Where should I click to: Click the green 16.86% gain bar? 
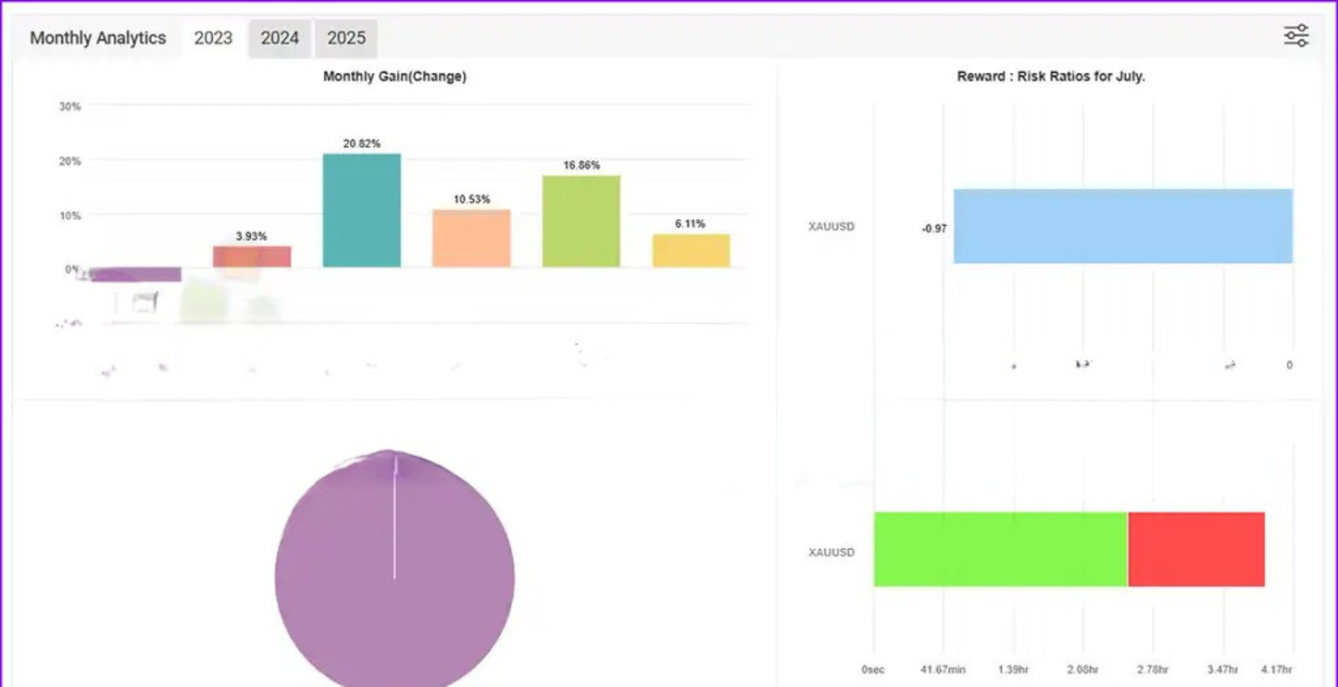[581, 221]
